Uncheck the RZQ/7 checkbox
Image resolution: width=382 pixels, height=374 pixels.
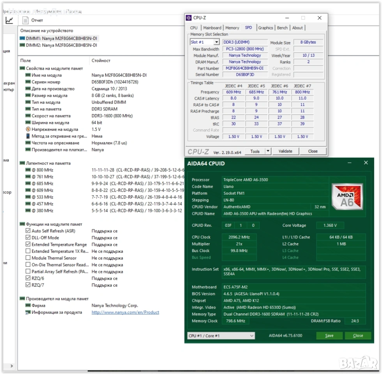coord(28,285)
